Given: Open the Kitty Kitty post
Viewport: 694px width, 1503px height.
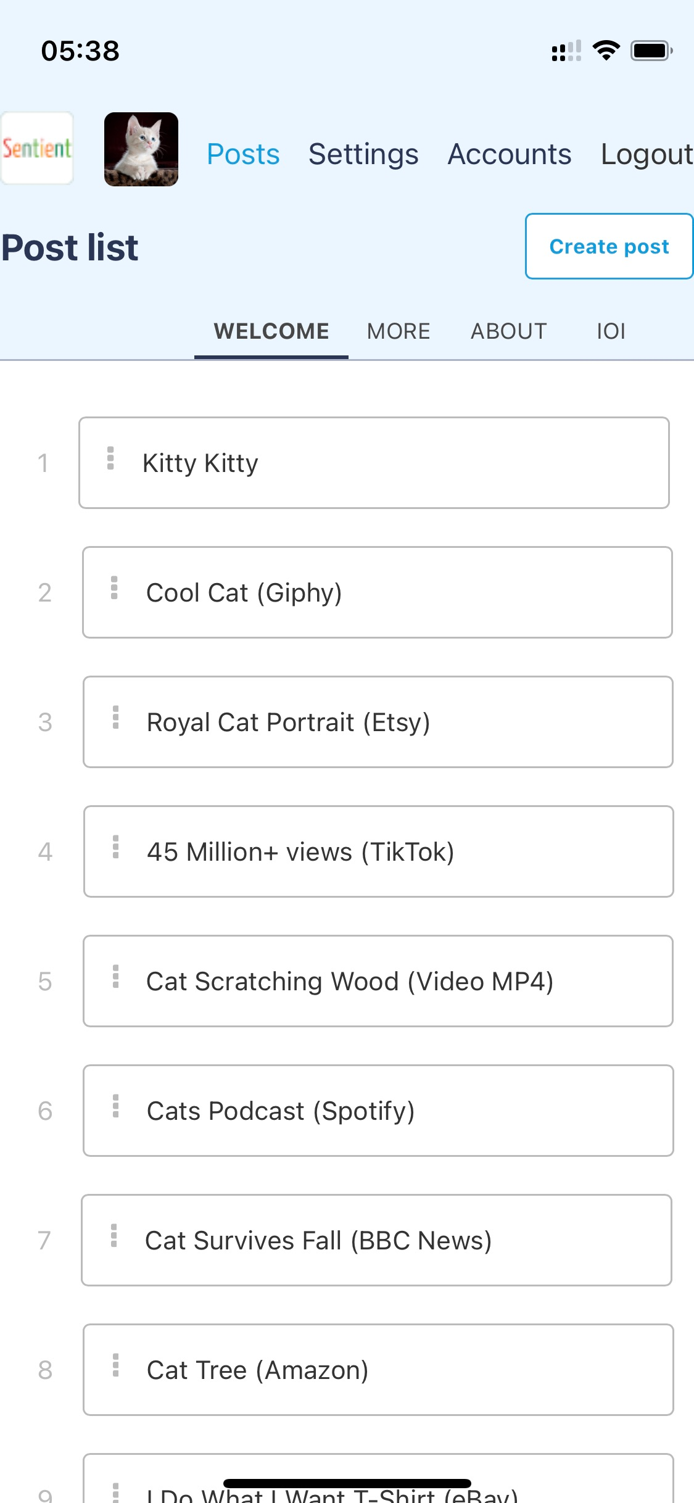Looking at the screenshot, I should (x=374, y=463).
